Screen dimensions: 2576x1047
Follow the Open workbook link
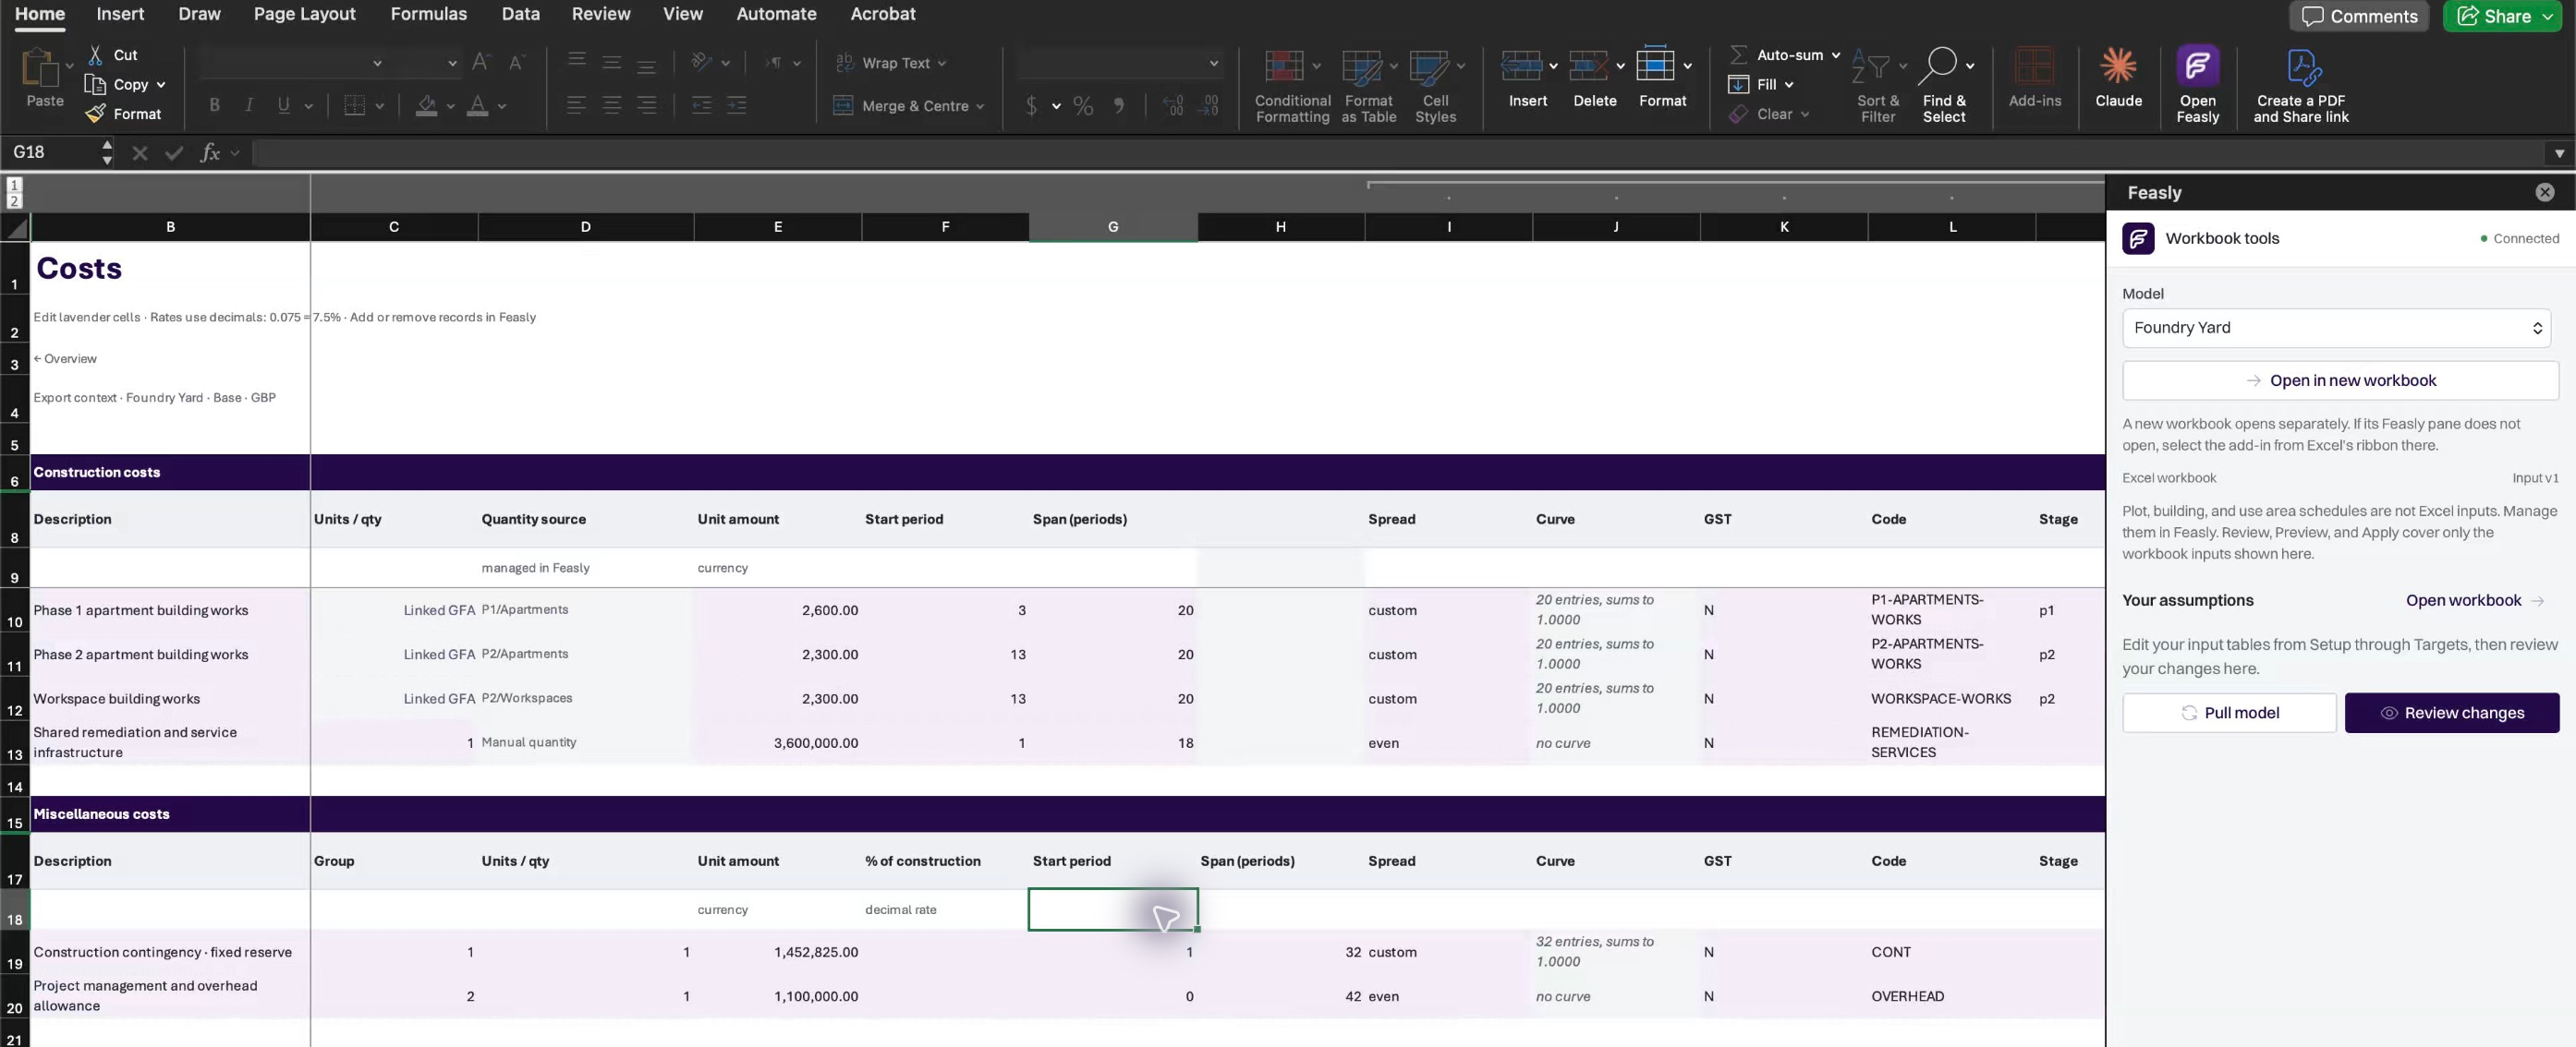tap(2474, 600)
